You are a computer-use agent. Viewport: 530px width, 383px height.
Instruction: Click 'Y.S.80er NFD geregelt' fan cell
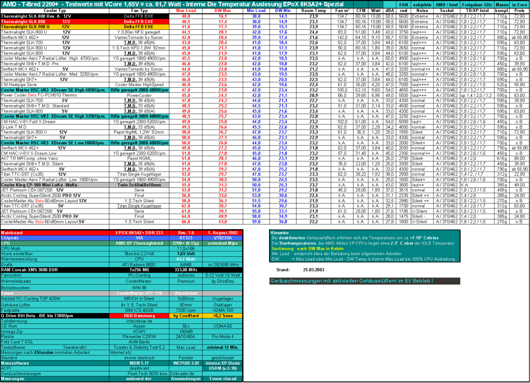139,32
